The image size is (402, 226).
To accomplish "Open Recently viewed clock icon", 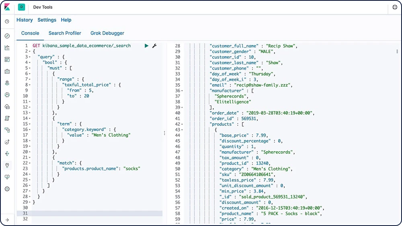I will point(7,22).
